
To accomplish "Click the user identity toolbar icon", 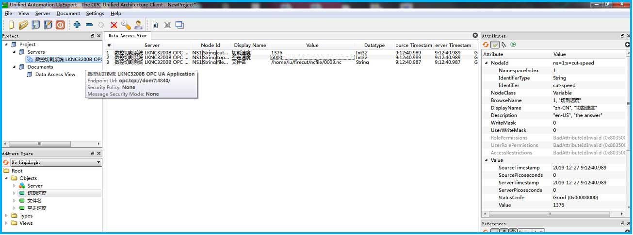I will coord(138,25).
